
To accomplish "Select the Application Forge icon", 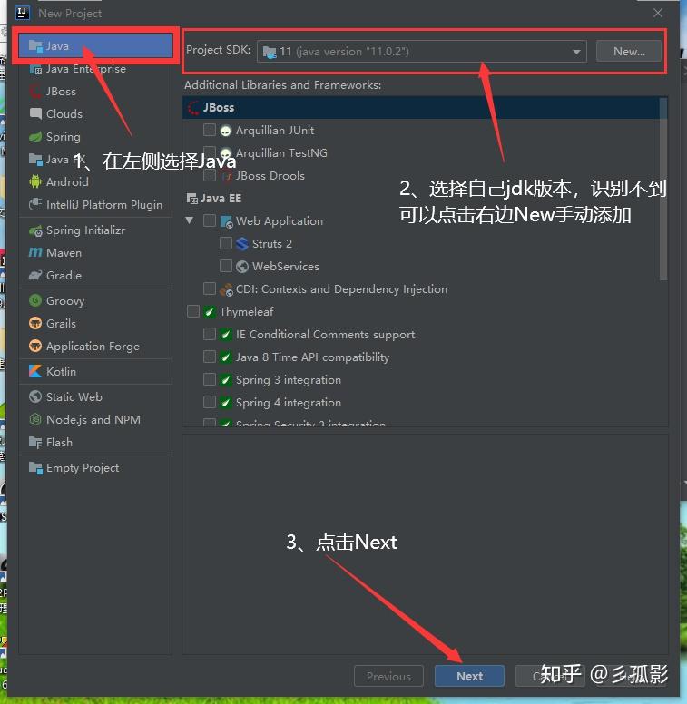I will point(35,346).
